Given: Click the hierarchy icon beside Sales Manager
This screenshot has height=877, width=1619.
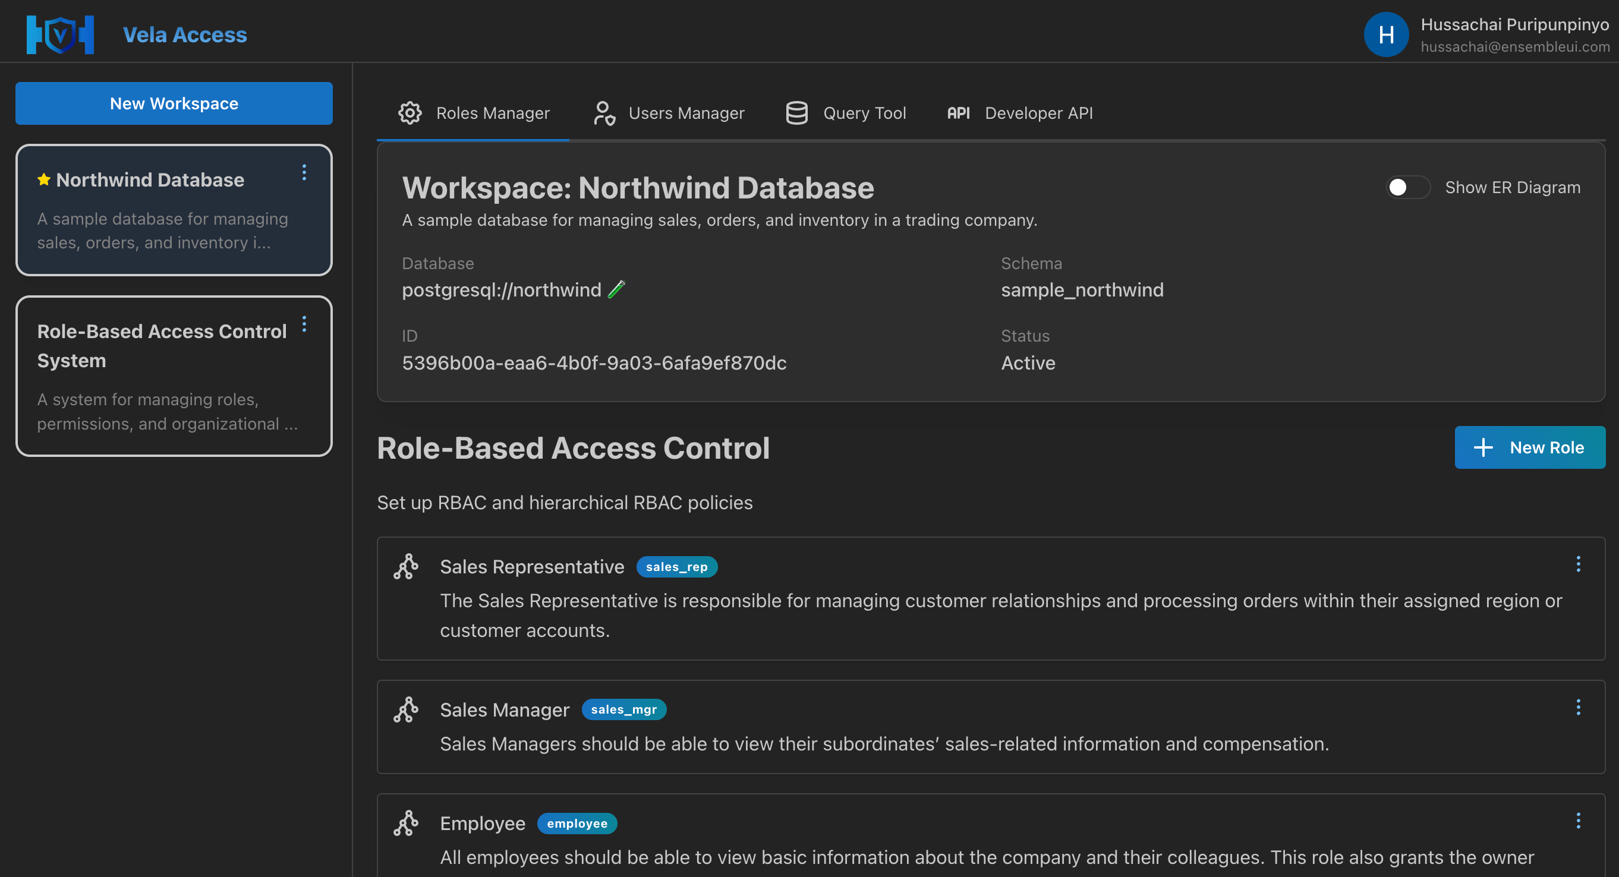Looking at the screenshot, I should (407, 709).
